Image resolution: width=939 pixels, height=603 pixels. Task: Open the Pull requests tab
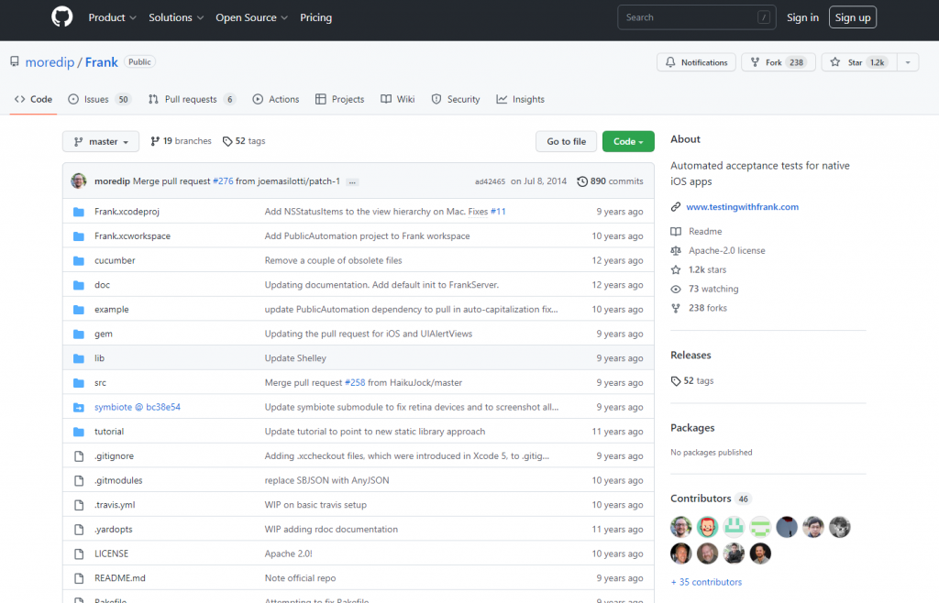click(x=192, y=99)
